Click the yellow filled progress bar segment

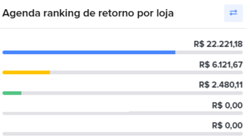click(26, 73)
